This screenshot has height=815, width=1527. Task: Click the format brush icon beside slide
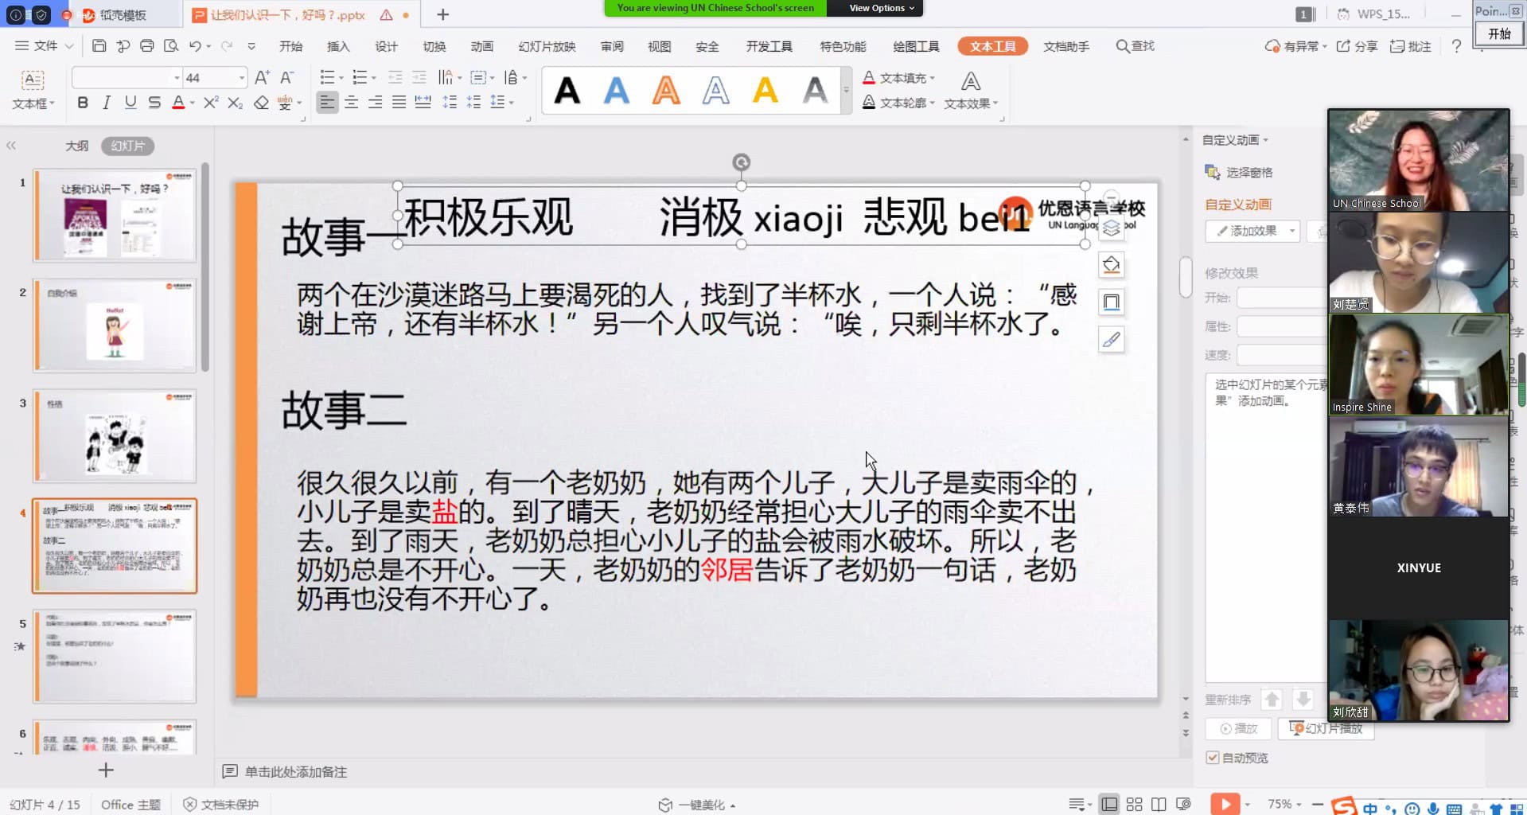pyautogui.click(x=1112, y=340)
